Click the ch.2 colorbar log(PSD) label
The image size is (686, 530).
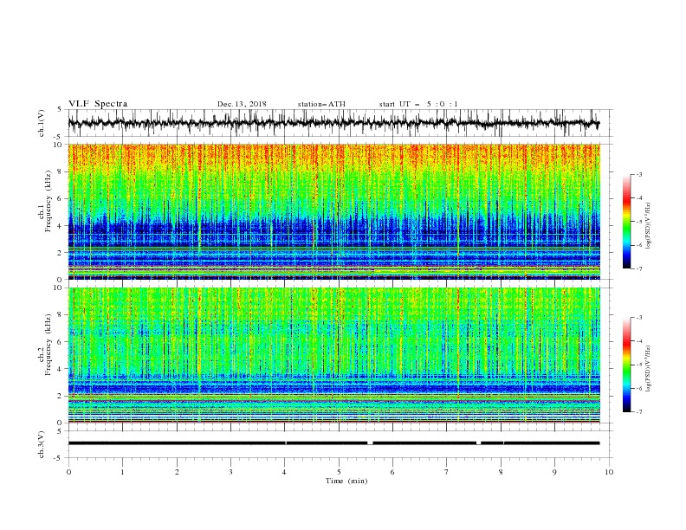coord(649,369)
